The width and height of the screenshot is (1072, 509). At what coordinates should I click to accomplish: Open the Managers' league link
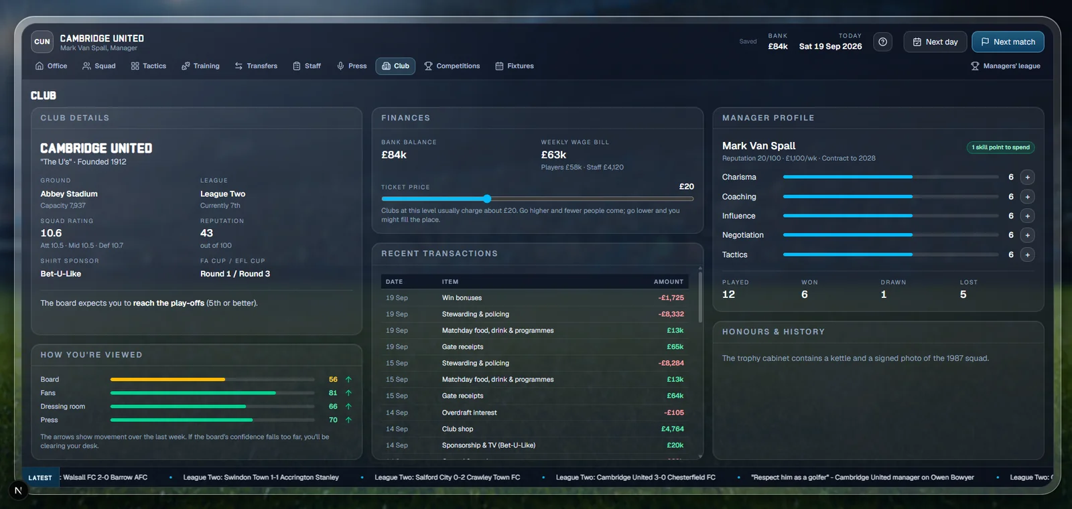coord(1006,66)
